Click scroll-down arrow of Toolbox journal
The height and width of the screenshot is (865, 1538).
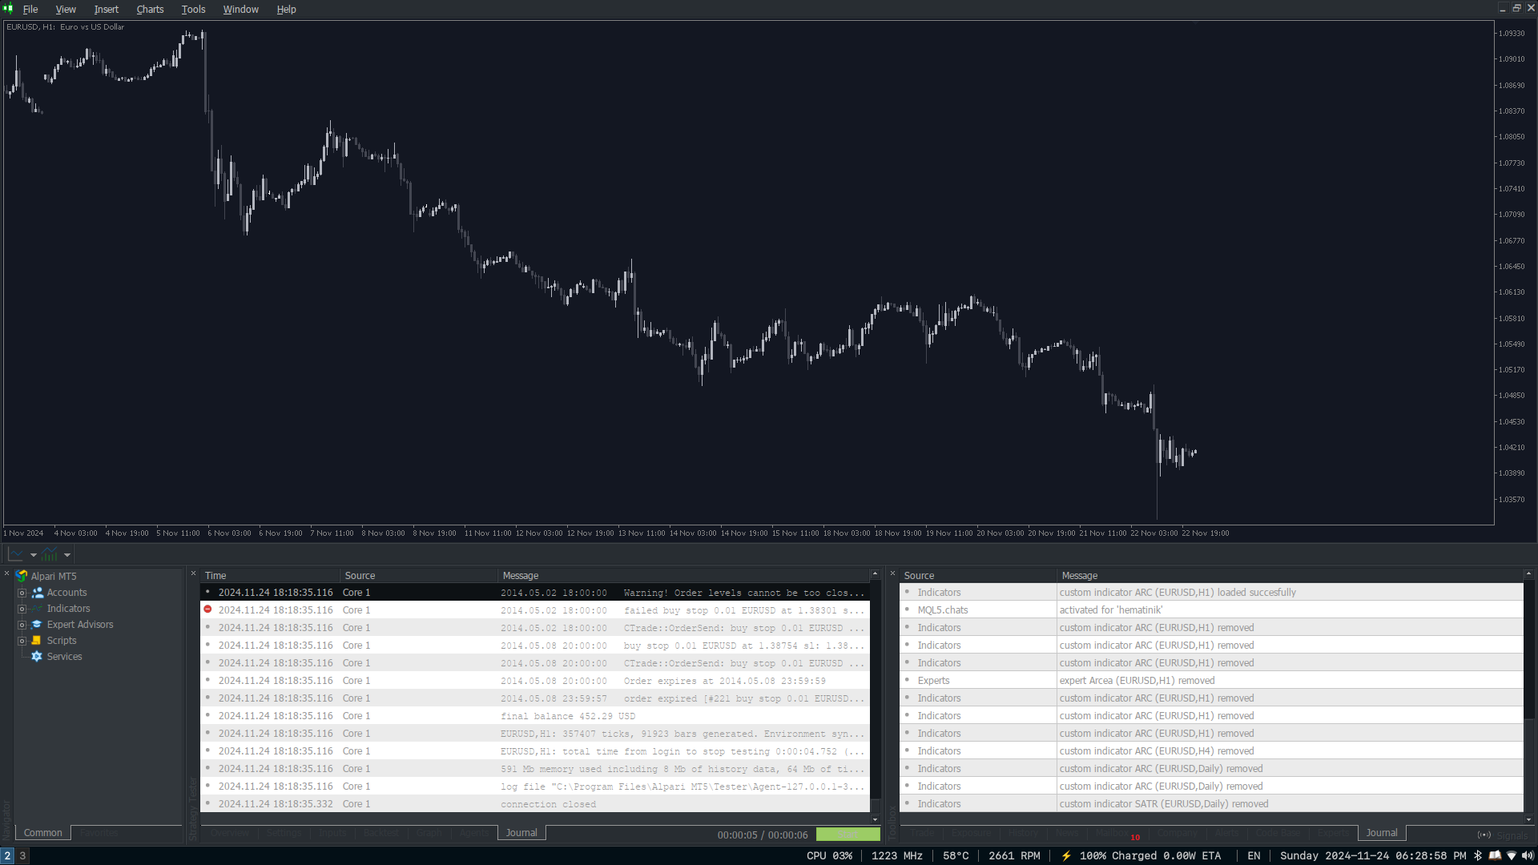1528,819
